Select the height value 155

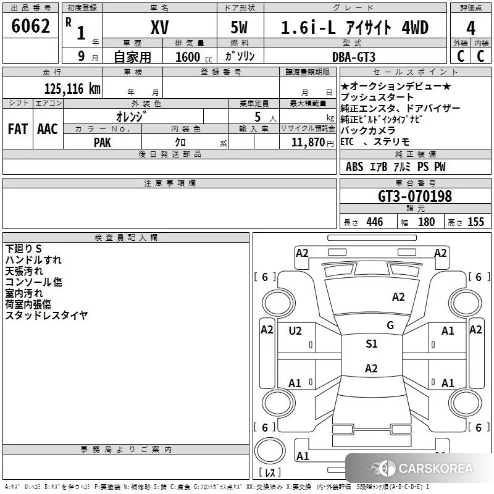click(x=475, y=222)
